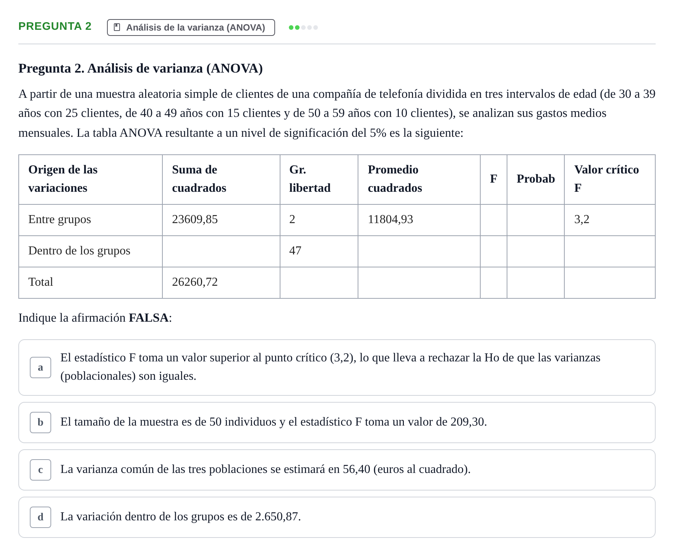This screenshot has height=557, width=674.
Task: Click the 'Indique la afirmación FALSA' prompt
Action: click(95, 318)
